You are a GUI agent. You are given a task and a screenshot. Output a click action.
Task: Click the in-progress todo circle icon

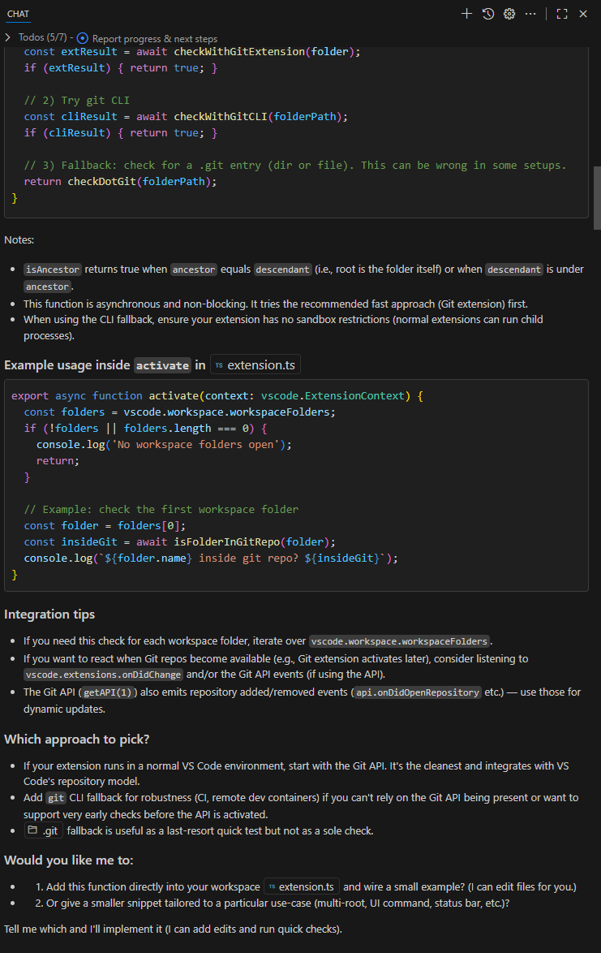click(x=83, y=38)
